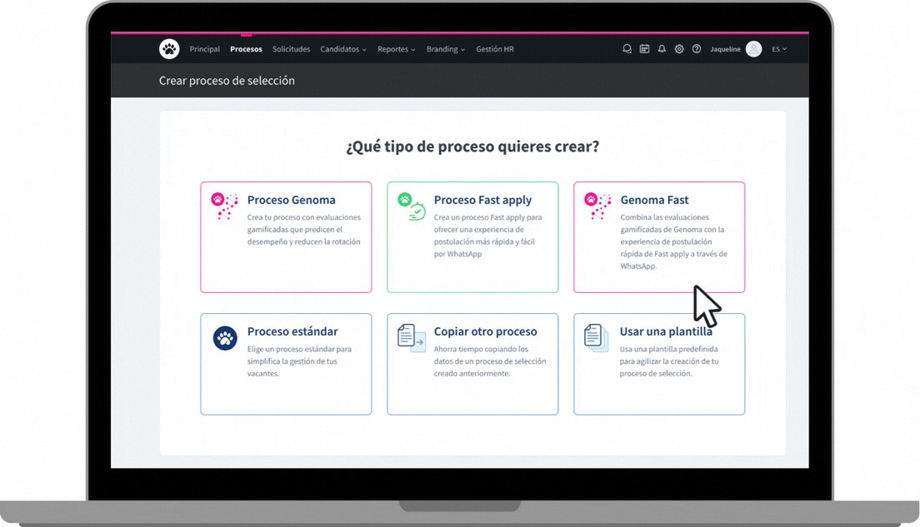Click the Proceso estándar paw icon
Viewport: 920px width, 527px height.
[225, 338]
